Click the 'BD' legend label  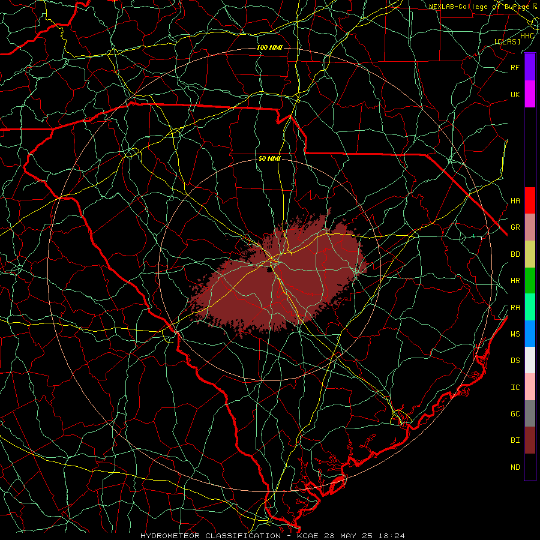point(515,254)
